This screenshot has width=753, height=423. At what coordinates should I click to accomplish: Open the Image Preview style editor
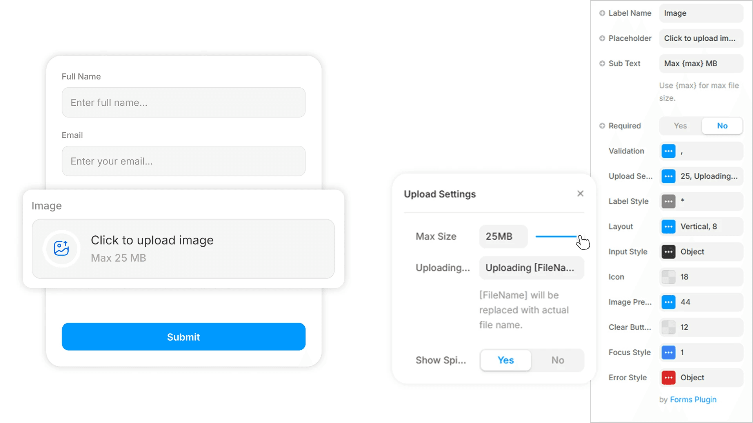click(668, 302)
